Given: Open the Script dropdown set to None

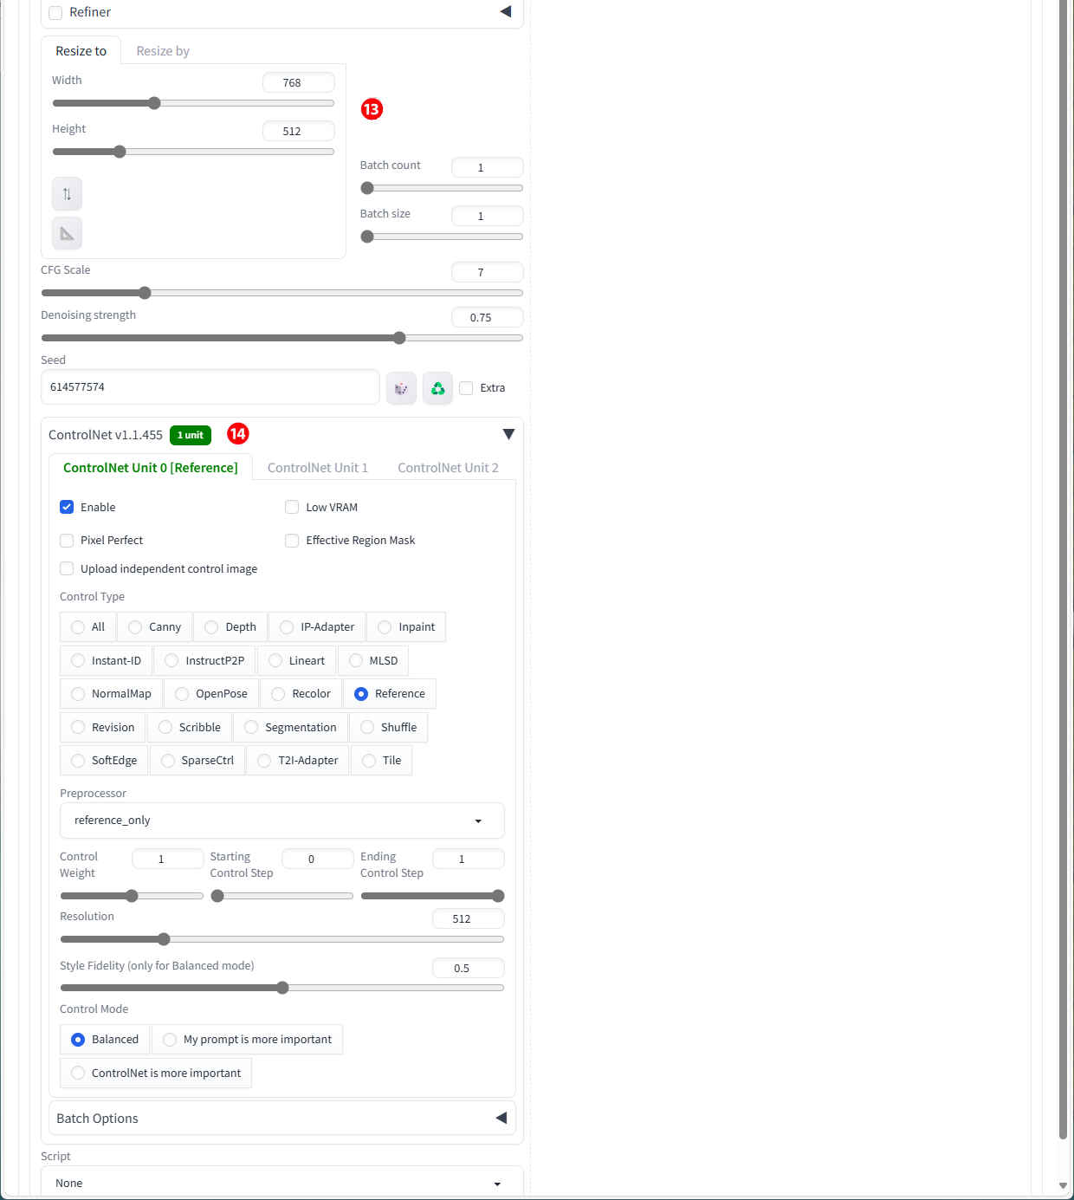Looking at the screenshot, I should click(x=281, y=1184).
